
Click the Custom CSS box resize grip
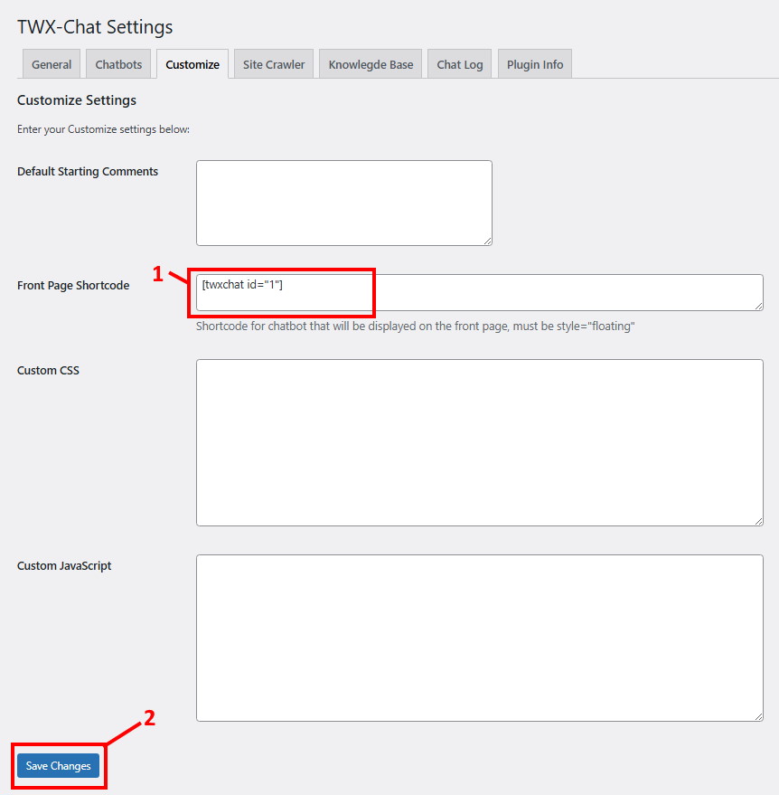(x=758, y=521)
